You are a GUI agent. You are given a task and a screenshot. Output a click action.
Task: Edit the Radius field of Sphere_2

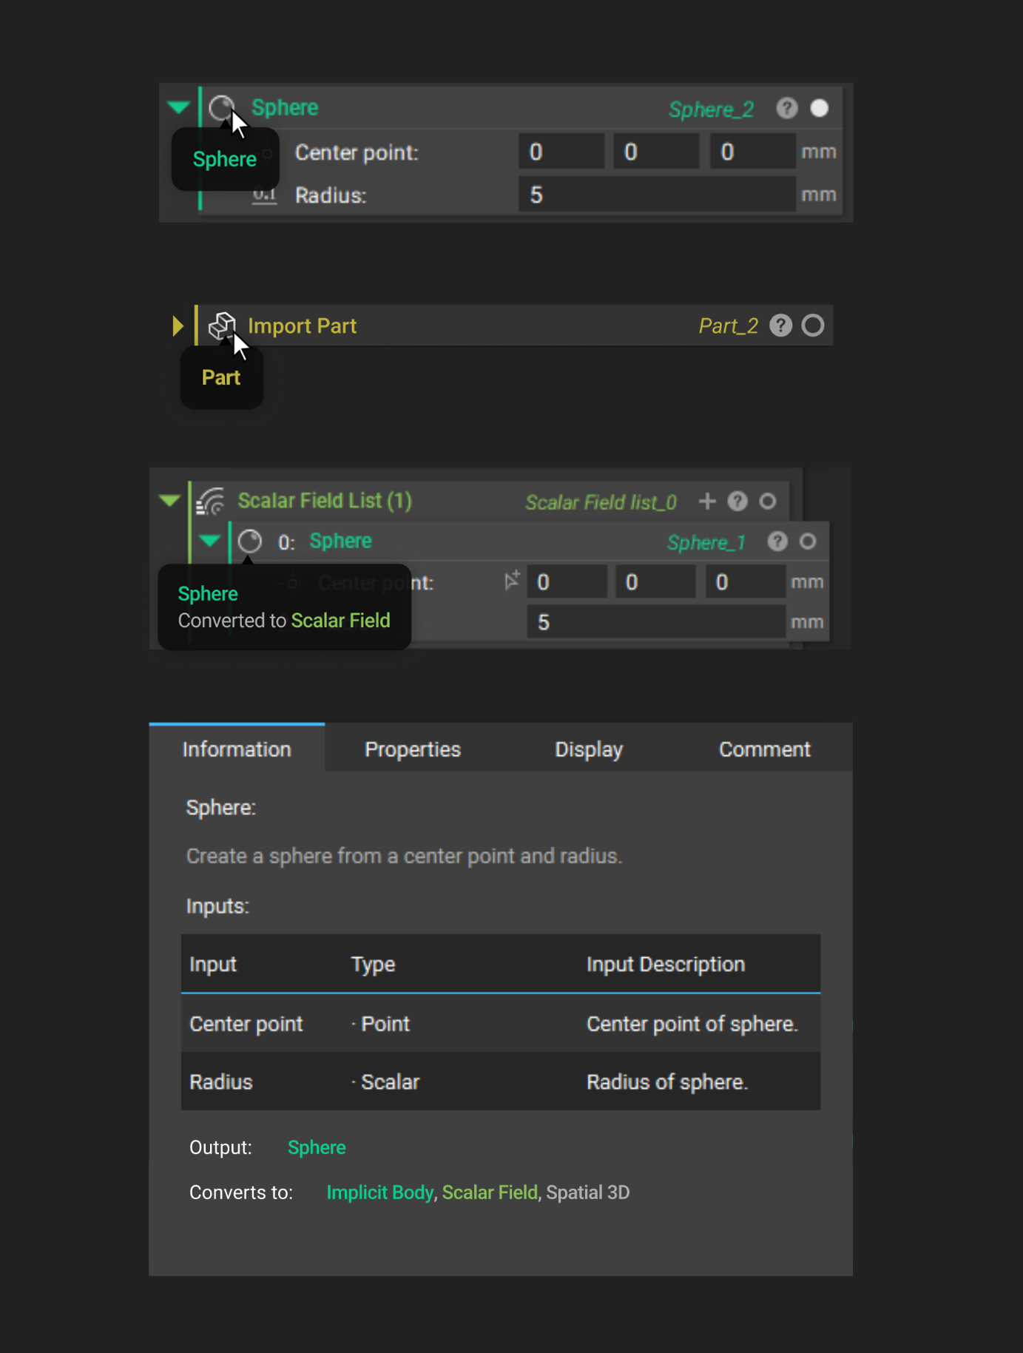click(657, 195)
